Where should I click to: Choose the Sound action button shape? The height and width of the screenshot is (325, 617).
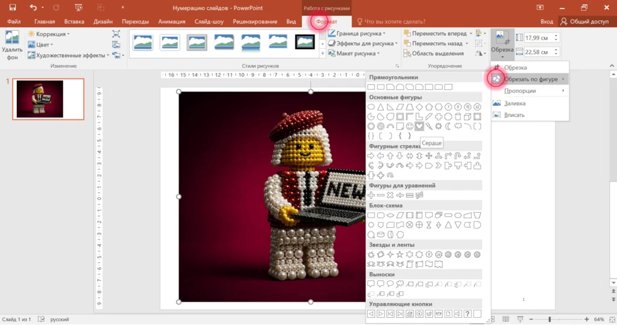(458, 314)
